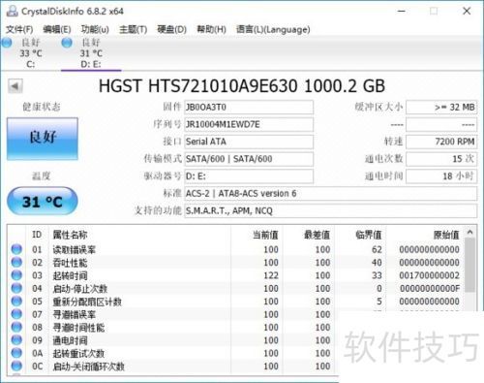Select the 吞吐性能 attribute row

[x=235, y=263]
